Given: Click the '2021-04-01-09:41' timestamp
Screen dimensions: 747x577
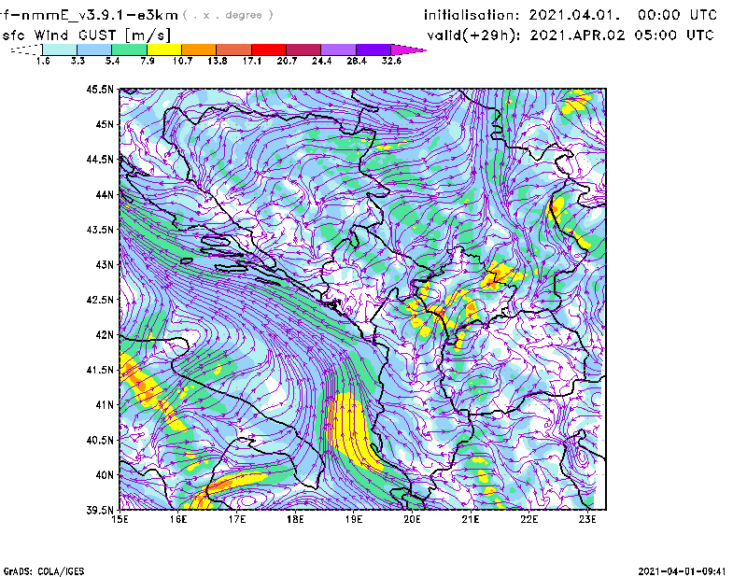Looking at the screenshot, I should [x=682, y=571].
